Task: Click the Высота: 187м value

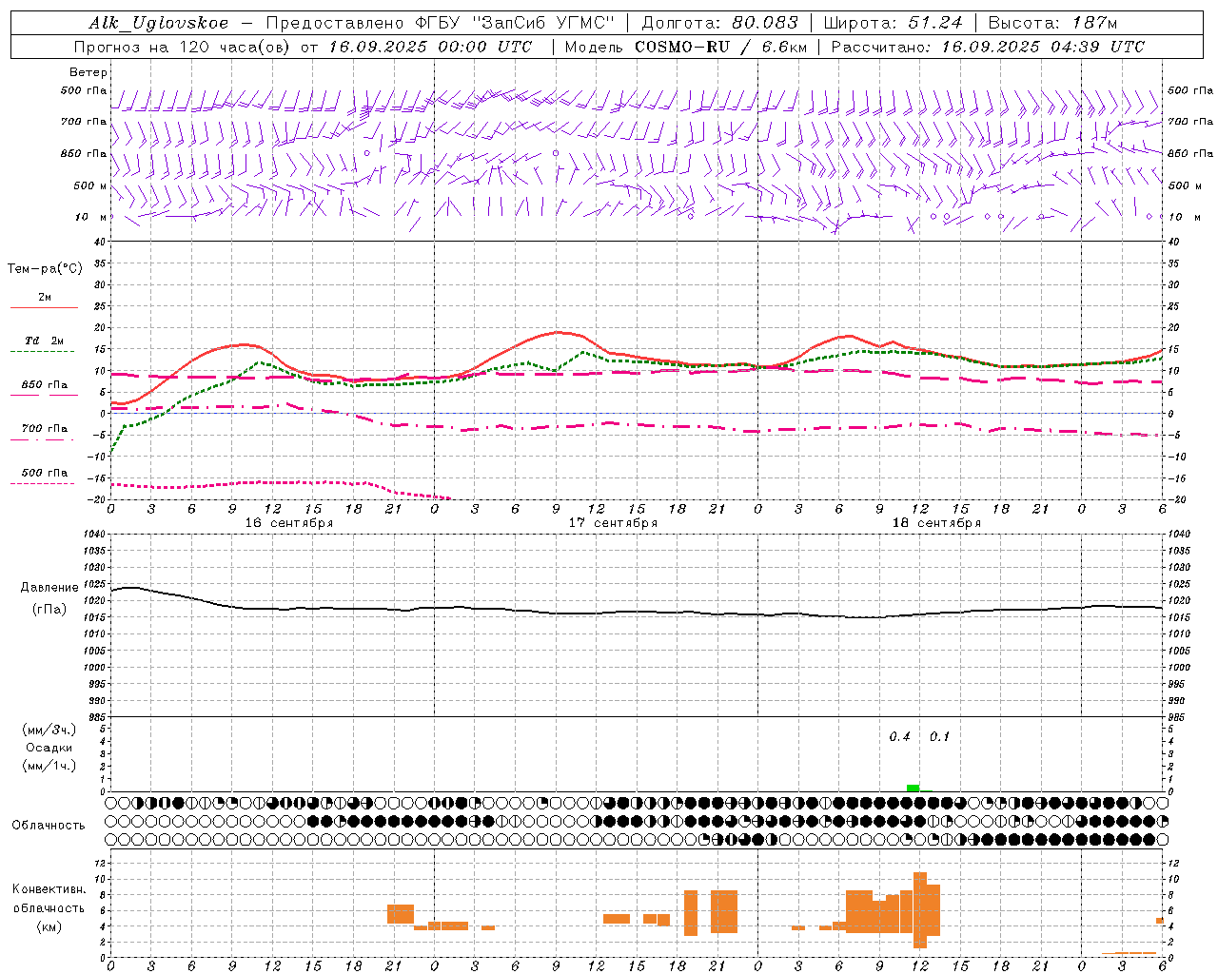Action: [x=1052, y=23]
